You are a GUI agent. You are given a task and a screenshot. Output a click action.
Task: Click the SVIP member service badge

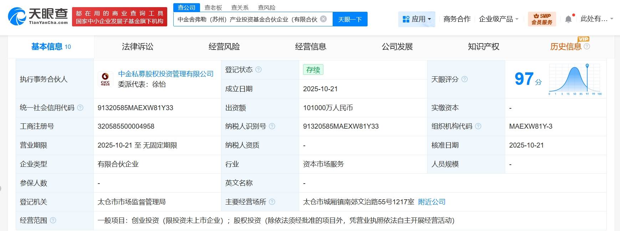[542, 19]
